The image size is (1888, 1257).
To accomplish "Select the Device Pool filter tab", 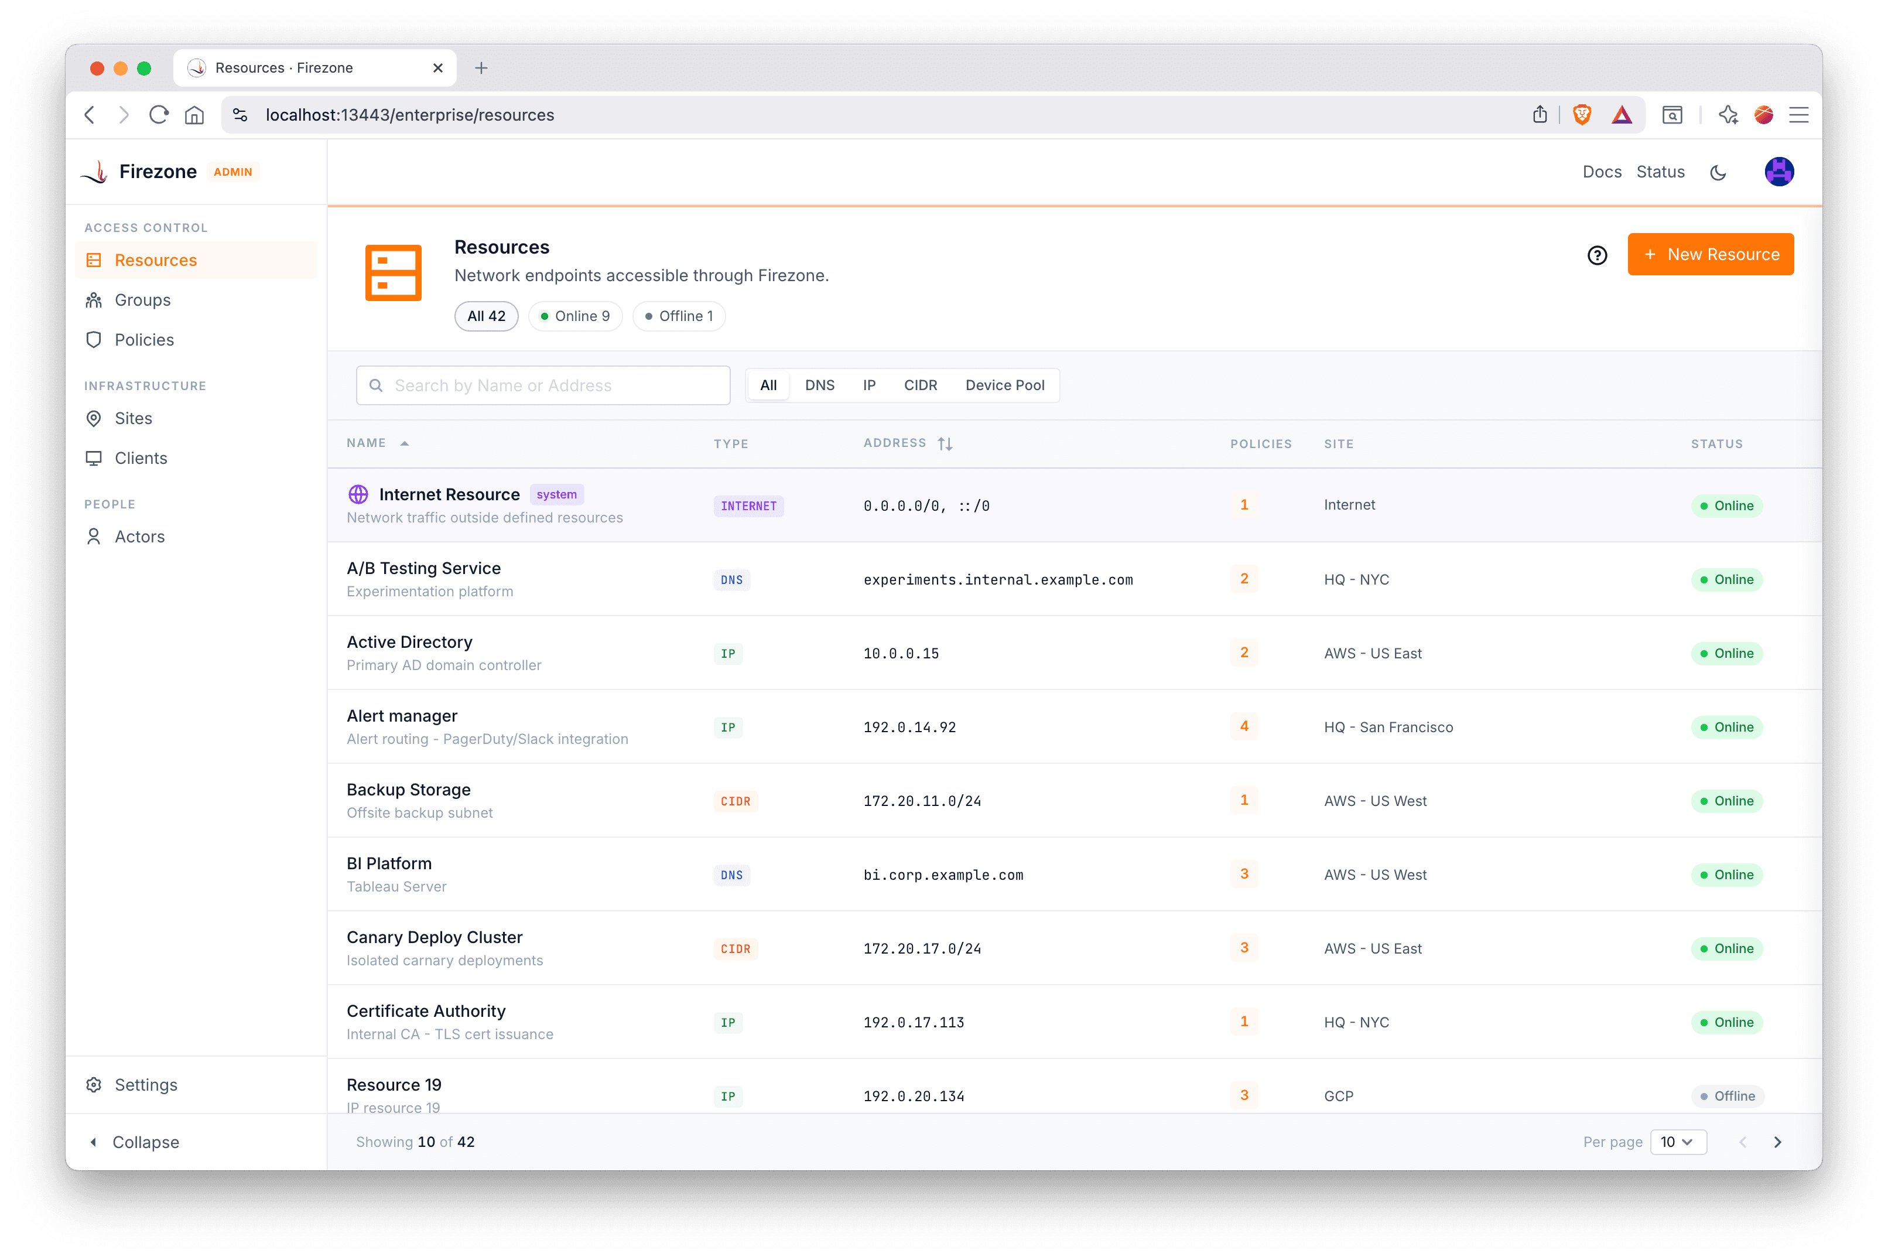I will (x=1005, y=385).
